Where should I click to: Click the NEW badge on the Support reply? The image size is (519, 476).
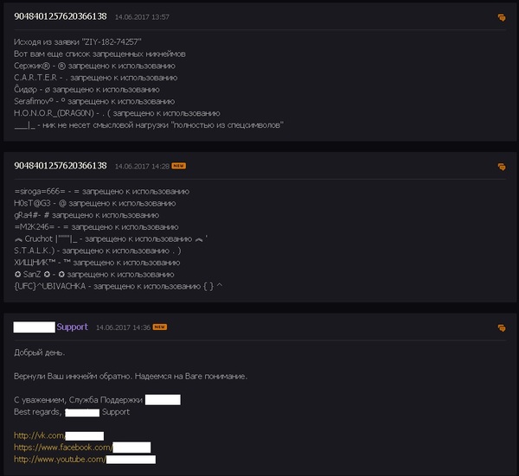coord(159,327)
